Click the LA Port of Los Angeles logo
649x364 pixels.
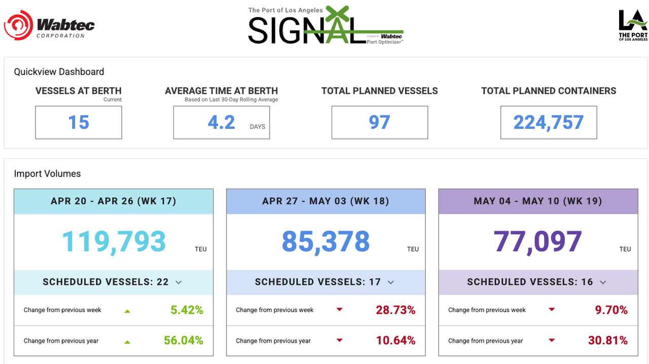632,25
